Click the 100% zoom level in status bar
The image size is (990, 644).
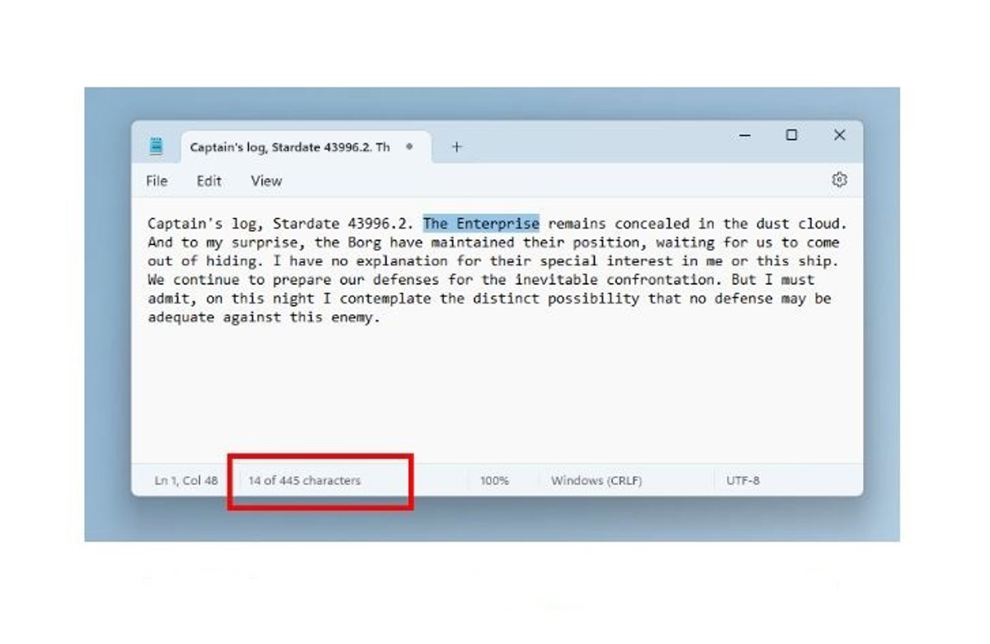click(x=494, y=480)
